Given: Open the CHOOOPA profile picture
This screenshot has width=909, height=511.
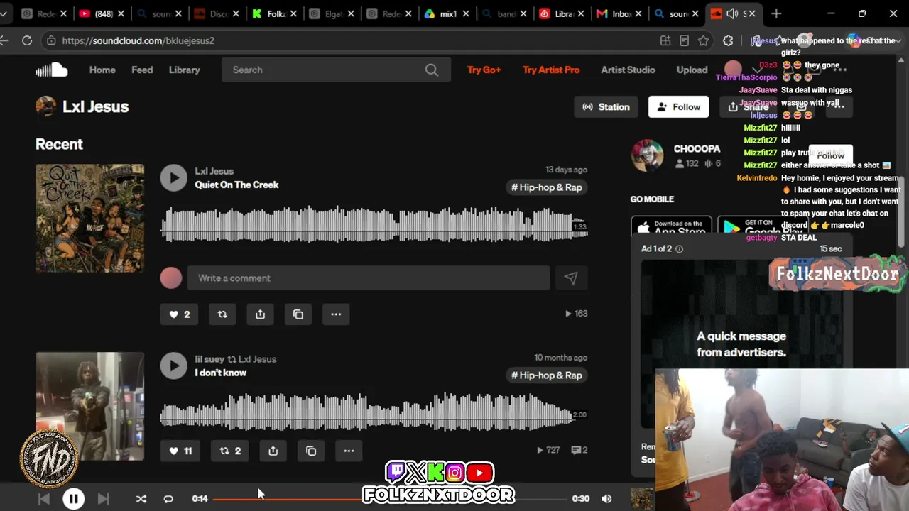Looking at the screenshot, I should pos(648,155).
